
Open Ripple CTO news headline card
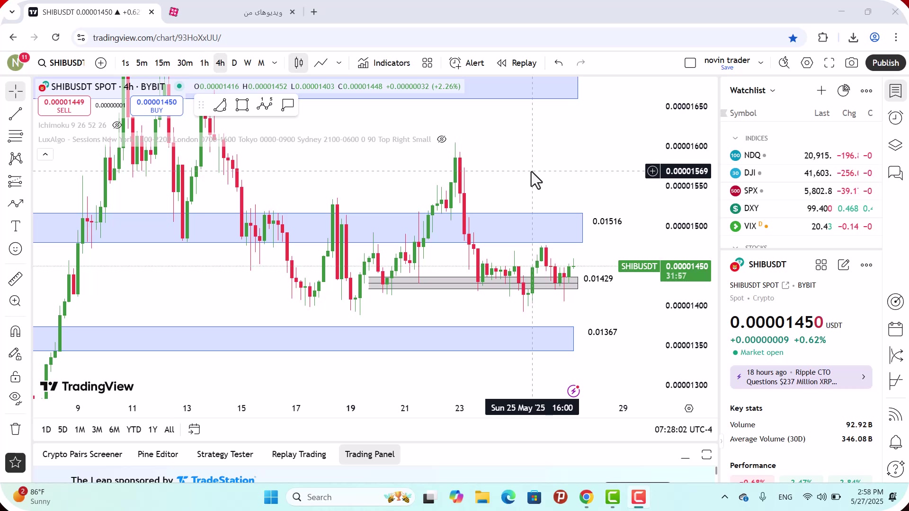[x=801, y=377]
